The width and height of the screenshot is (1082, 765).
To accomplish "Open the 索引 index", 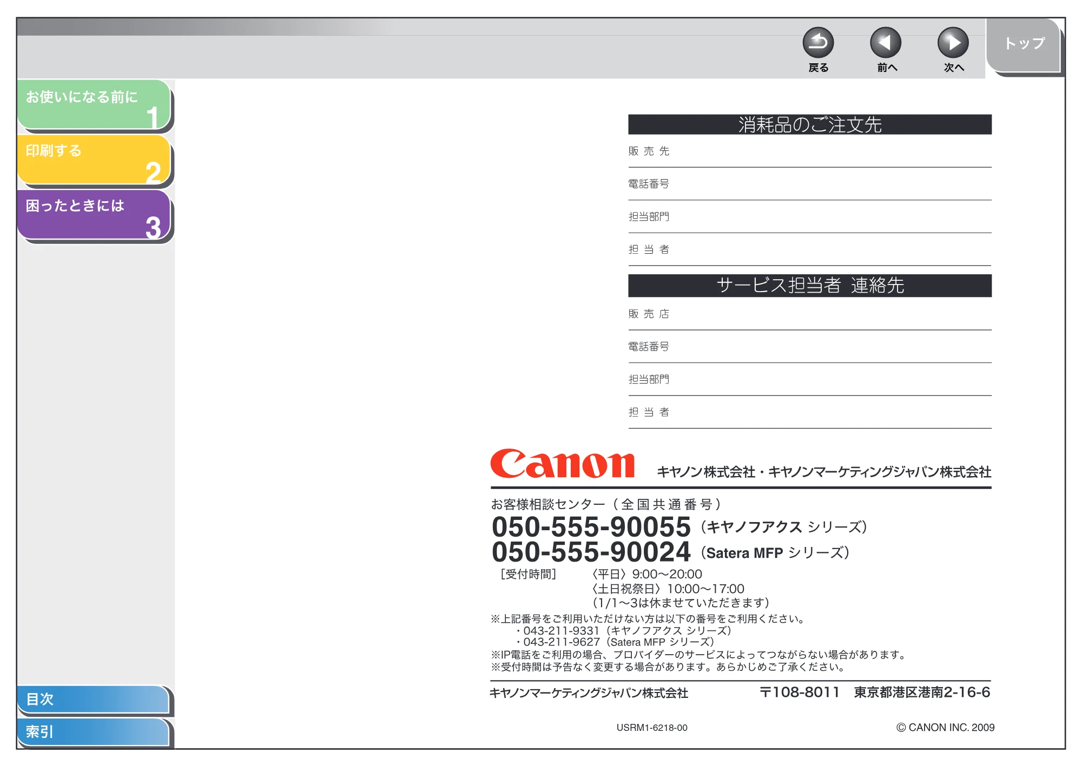I will pos(93,731).
